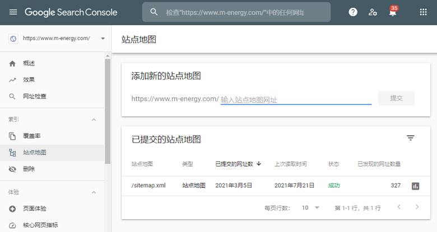This screenshot has height=232, width=437.
Task: Click the sitemap tree icon beside 站点地图
Action: [12, 153]
